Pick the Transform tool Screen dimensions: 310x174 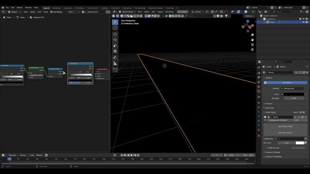(x=115, y=51)
